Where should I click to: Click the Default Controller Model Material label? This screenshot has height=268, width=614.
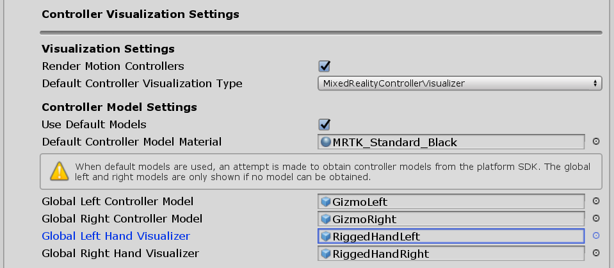click(131, 142)
